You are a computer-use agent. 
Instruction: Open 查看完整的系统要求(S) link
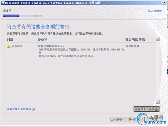point(21,109)
